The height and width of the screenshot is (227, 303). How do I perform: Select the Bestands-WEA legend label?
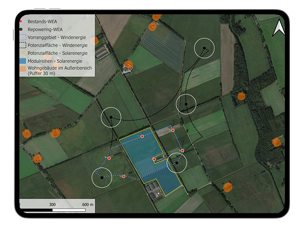43,21
